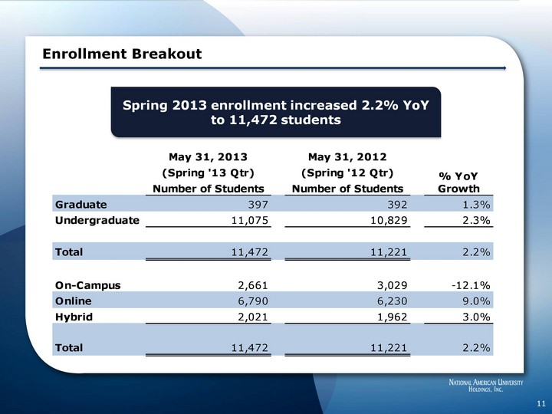Viewport: 552px width, 414px height.
Task: Select the 'Spring 2013 enrollment increased 2.2% YoY' banner
Action: [x=276, y=112]
